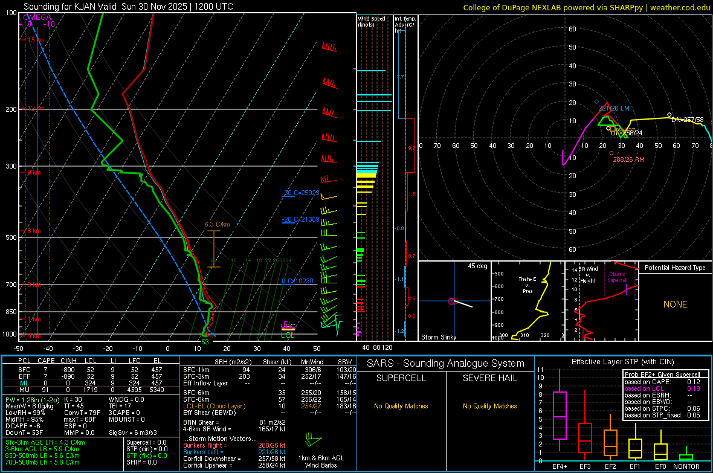Click the 'Supercell = 0.0' value
The height and width of the screenshot is (473, 713).
click(x=146, y=443)
